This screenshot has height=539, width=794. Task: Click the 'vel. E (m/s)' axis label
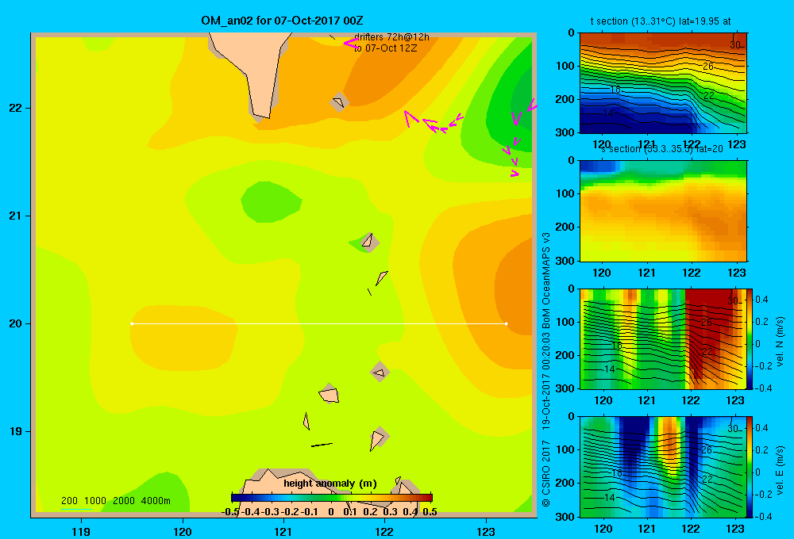pos(781,470)
